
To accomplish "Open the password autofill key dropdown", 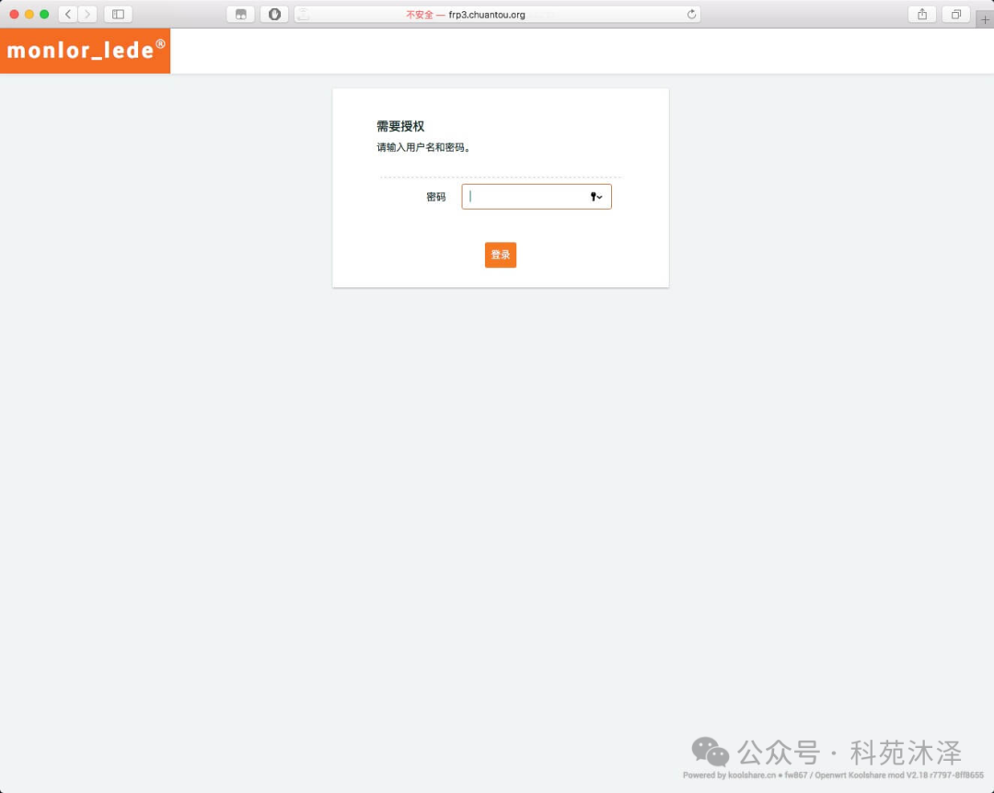I will pos(596,197).
